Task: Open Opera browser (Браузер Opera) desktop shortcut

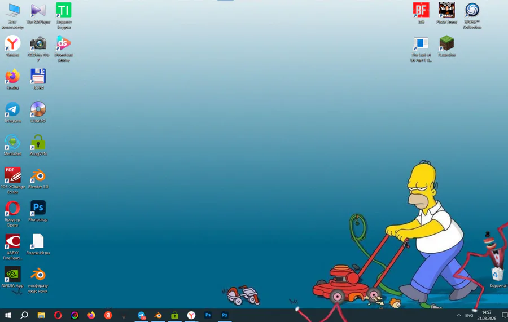Action: point(12,214)
